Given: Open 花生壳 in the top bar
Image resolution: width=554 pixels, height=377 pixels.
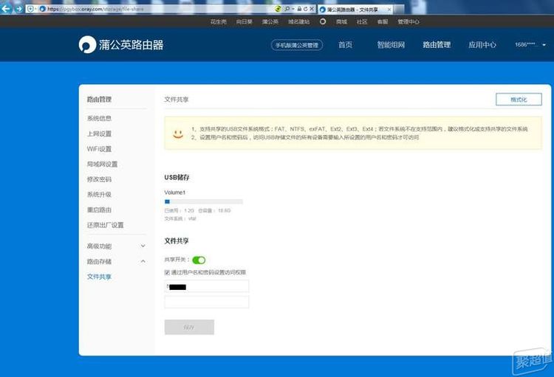Looking at the screenshot, I should pyautogui.click(x=219, y=22).
